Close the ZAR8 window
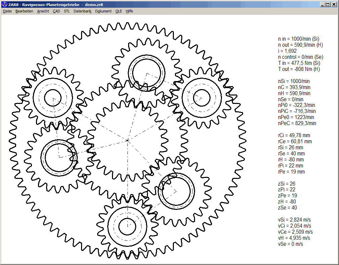The image size is (339, 265). [x=334, y=4]
